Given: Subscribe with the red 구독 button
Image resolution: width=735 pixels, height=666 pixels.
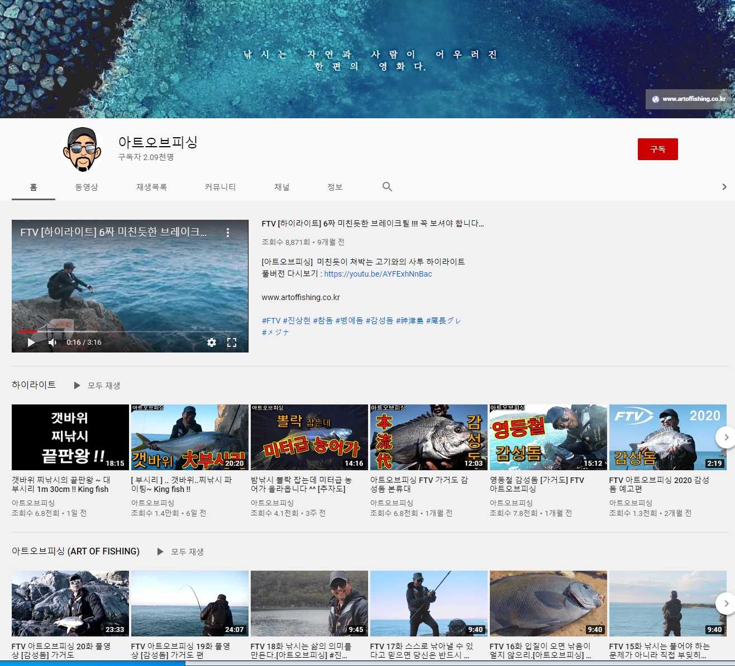Looking at the screenshot, I should tap(657, 149).
